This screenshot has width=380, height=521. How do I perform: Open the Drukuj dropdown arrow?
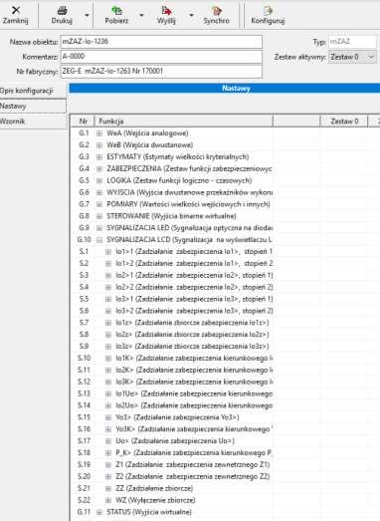[x=87, y=15]
